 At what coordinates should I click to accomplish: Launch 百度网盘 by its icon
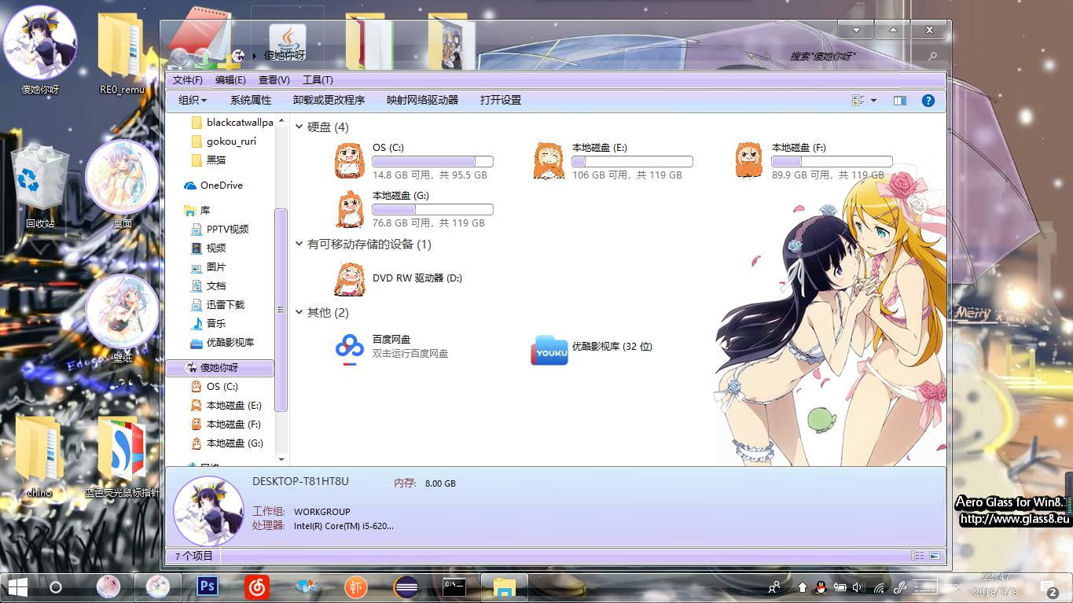348,347
